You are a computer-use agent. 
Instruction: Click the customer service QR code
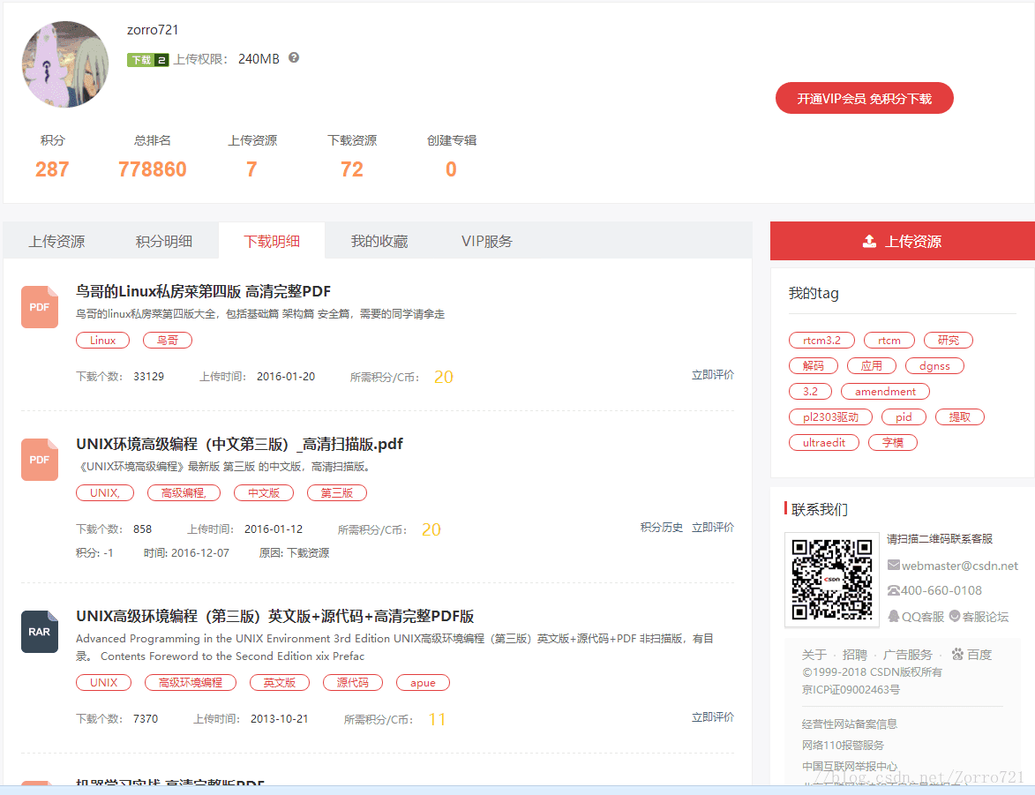[832, 580]
